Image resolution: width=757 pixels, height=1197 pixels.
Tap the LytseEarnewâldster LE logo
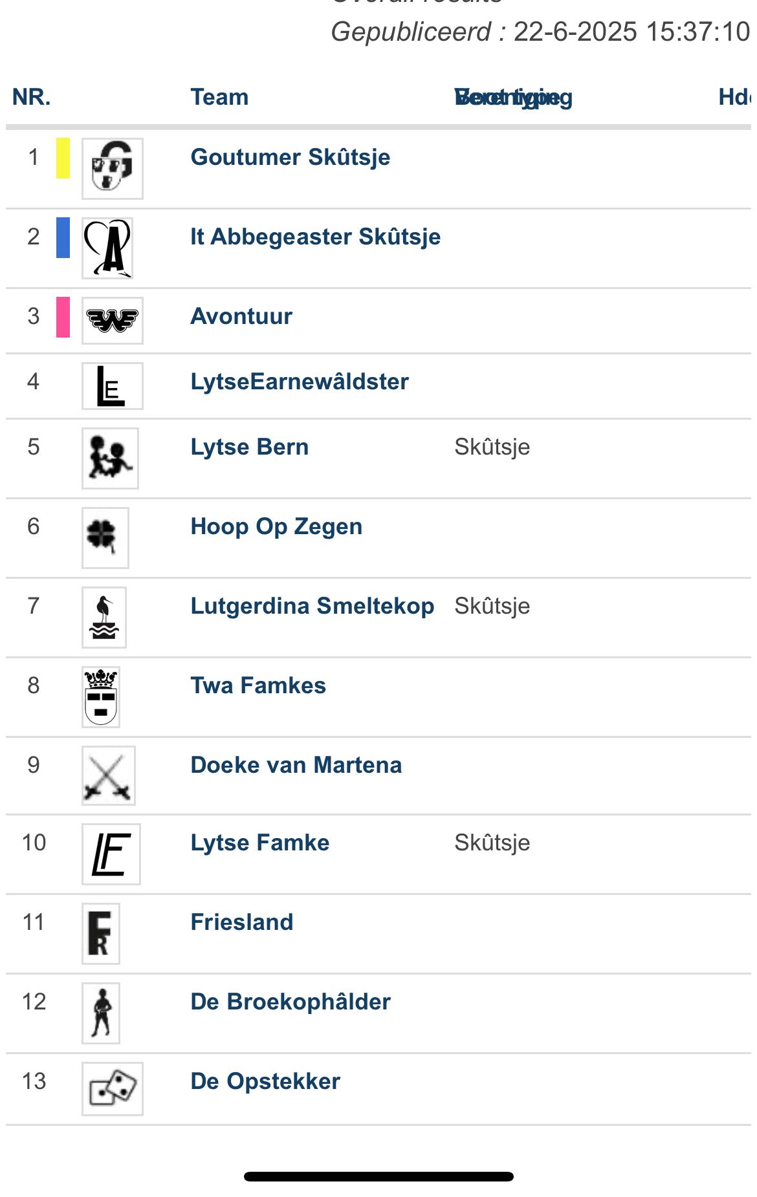[x=112, y=386]
